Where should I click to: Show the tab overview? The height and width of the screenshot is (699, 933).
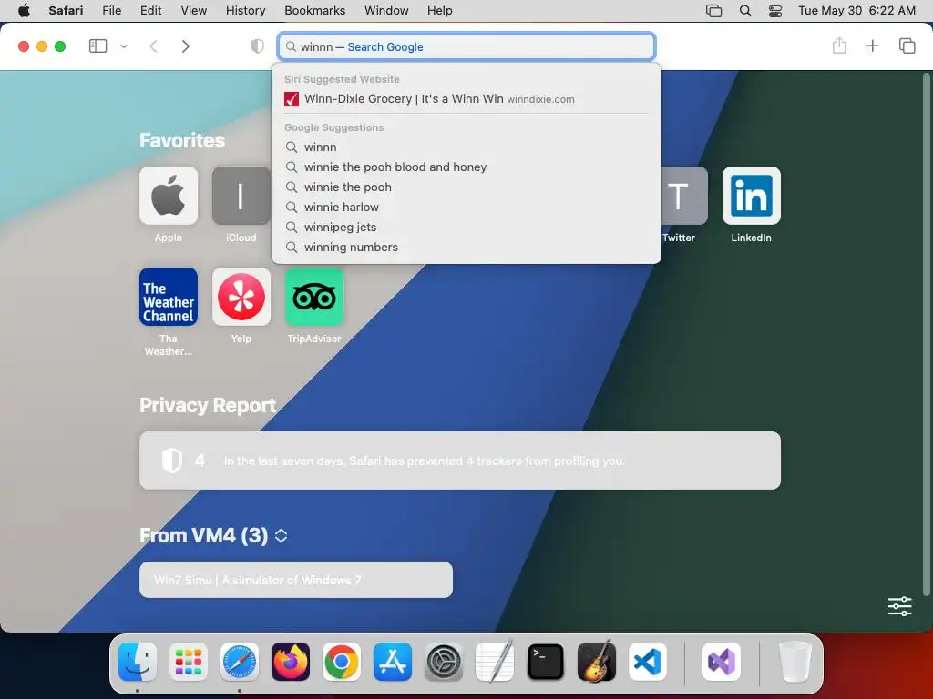click(907, 46)
